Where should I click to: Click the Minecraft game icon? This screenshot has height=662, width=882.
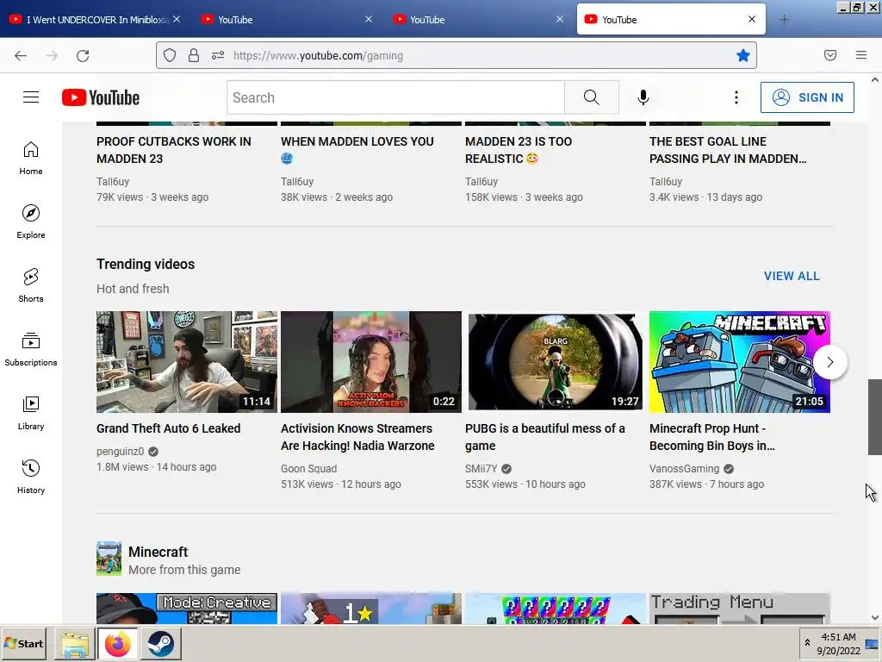[x=109, y=559]
